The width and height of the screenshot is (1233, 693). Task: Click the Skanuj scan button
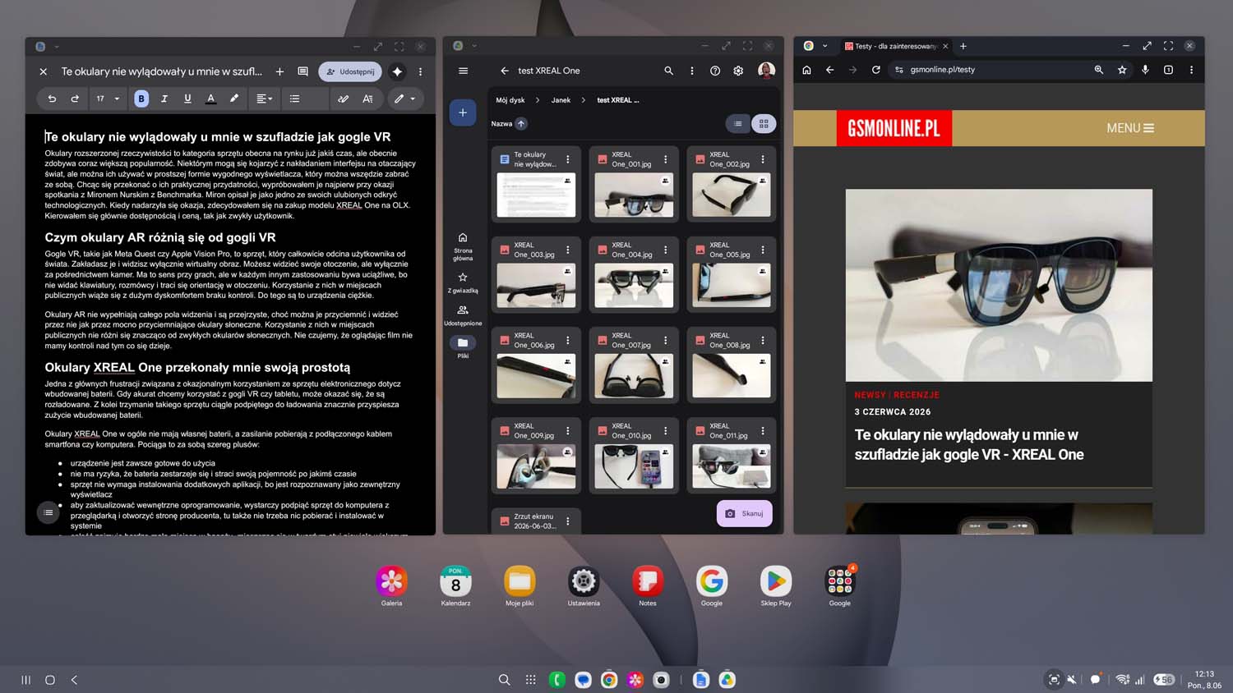pyautogui.click(x=744, y=513)
